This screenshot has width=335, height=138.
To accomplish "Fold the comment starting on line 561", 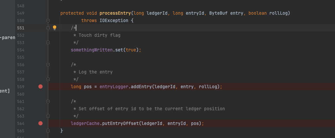I will (48, 101).
